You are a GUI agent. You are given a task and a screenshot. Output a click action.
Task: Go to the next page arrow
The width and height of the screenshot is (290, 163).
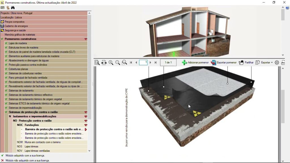[x=150, y=63]
